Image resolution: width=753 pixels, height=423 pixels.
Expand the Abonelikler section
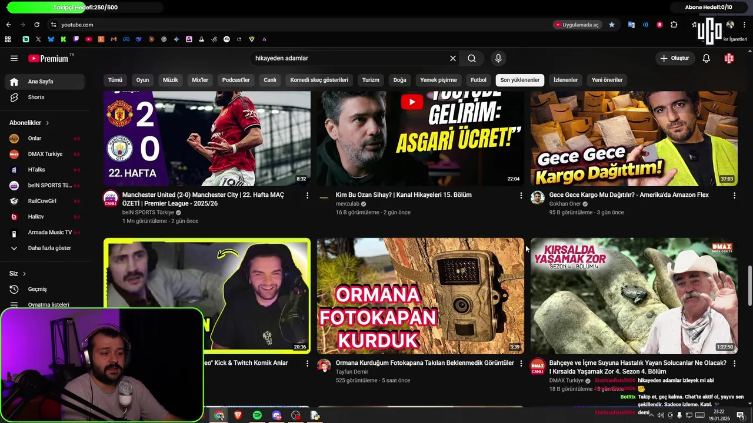[29, 123]
